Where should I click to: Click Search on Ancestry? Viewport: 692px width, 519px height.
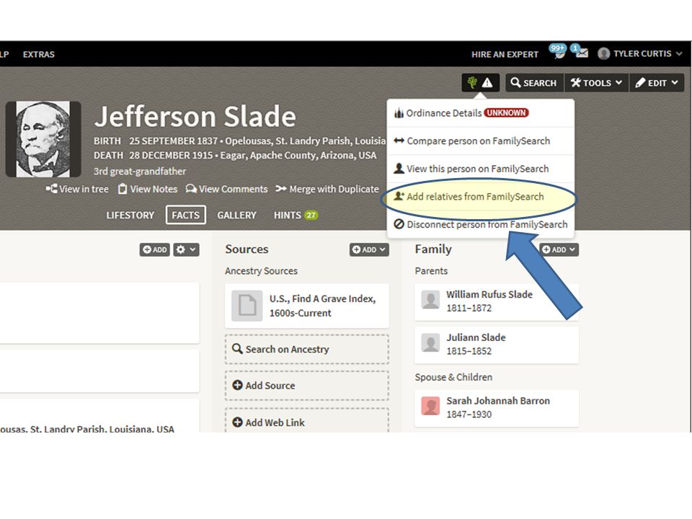coord(307,349)
